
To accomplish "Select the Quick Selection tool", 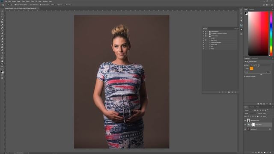I will pos(2,19).
